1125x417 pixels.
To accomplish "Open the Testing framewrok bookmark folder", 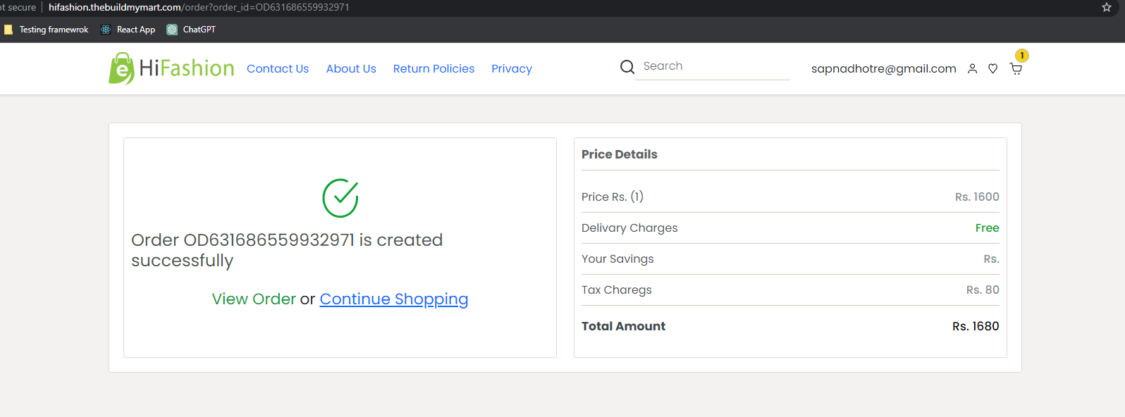I will coord(47,30).
